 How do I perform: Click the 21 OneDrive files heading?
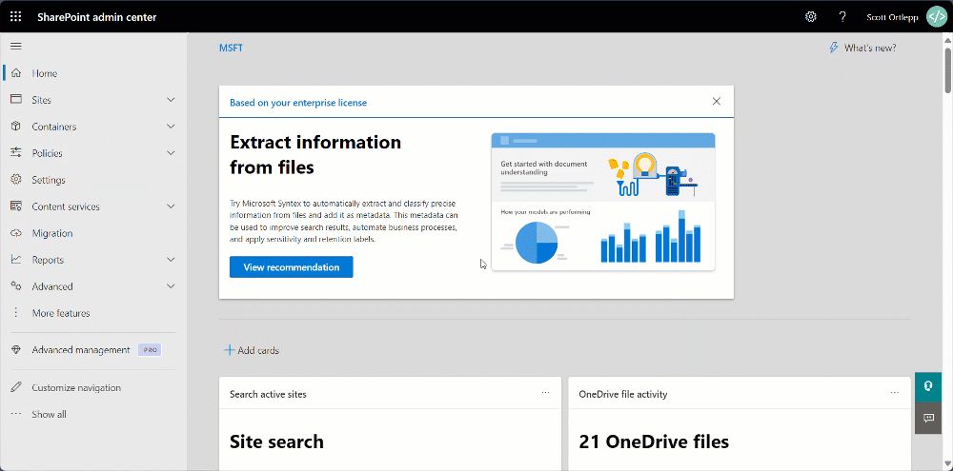pos(654,442)
